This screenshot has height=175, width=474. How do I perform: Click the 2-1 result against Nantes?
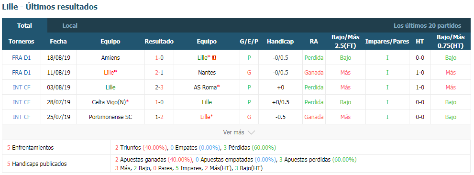coord(159,73)
